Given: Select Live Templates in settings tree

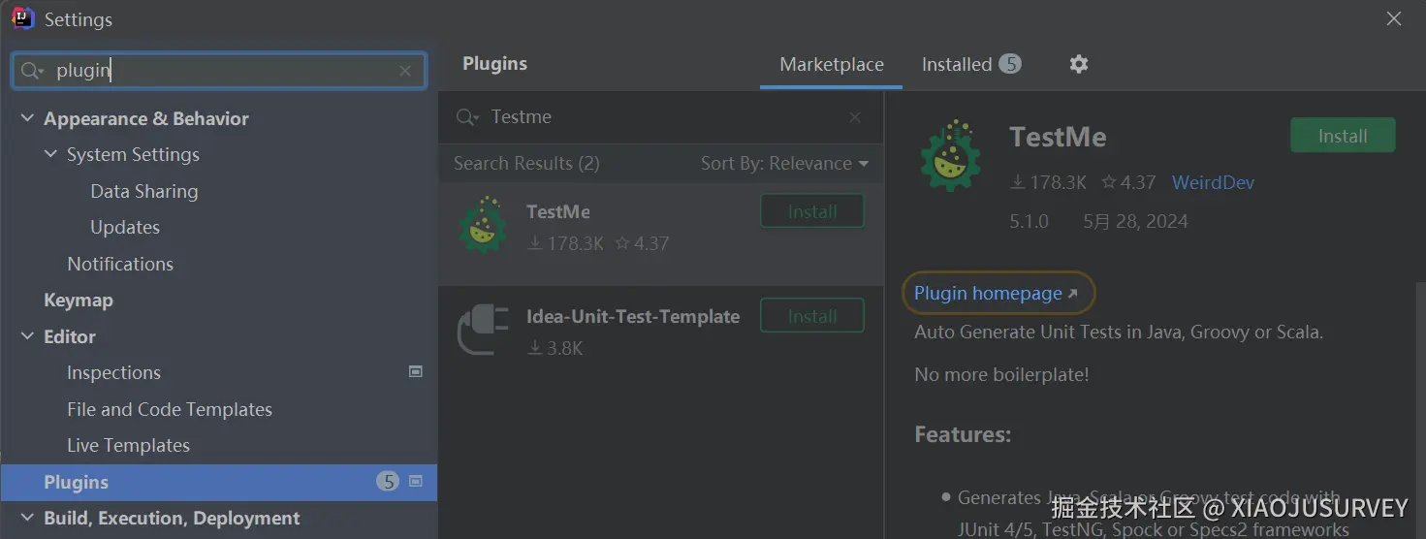Looking at the screenshot, I should [x=128, y=445].
